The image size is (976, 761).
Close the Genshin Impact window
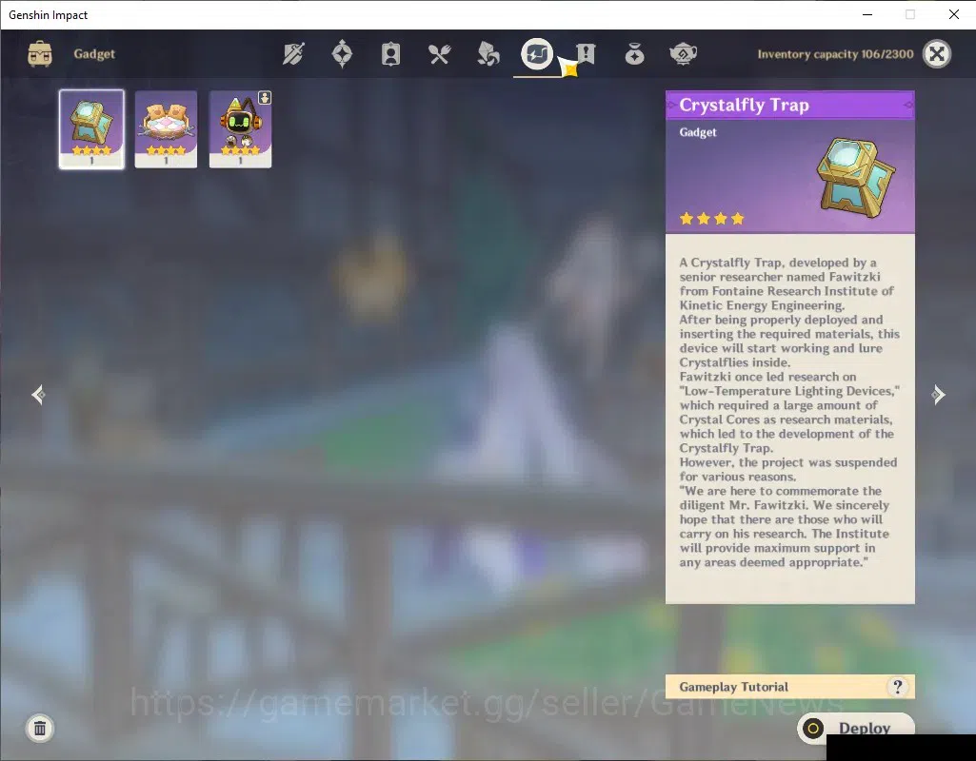pos(953,14)
